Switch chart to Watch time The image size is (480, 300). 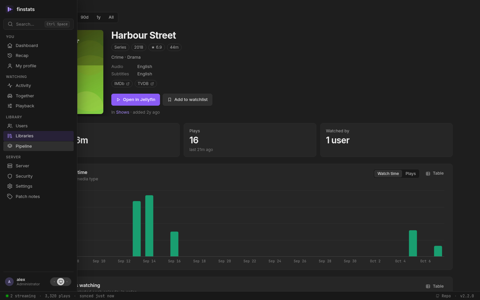coord(388,174)
